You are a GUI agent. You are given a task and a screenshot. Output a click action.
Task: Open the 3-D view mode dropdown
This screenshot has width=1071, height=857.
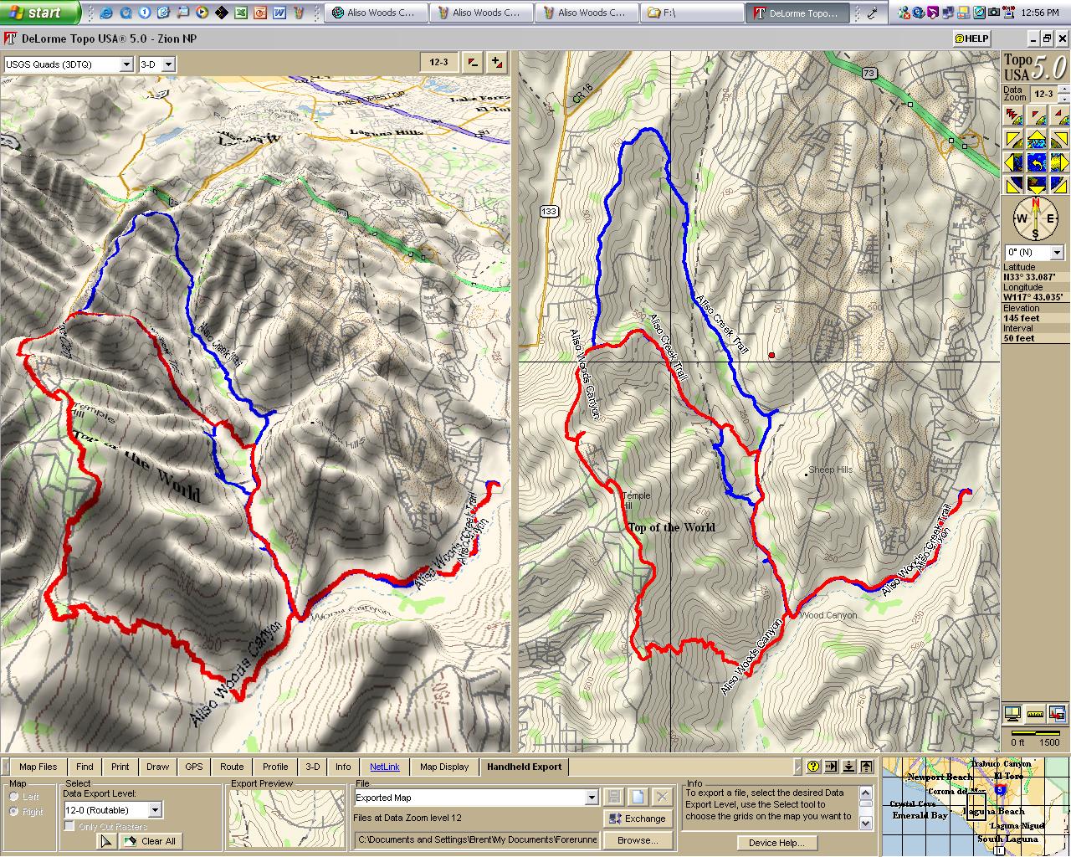point(168,64)
